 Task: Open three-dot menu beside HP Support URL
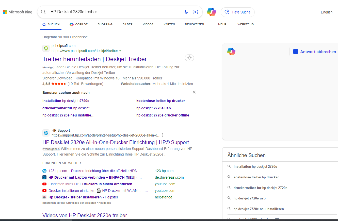(163, 135)
